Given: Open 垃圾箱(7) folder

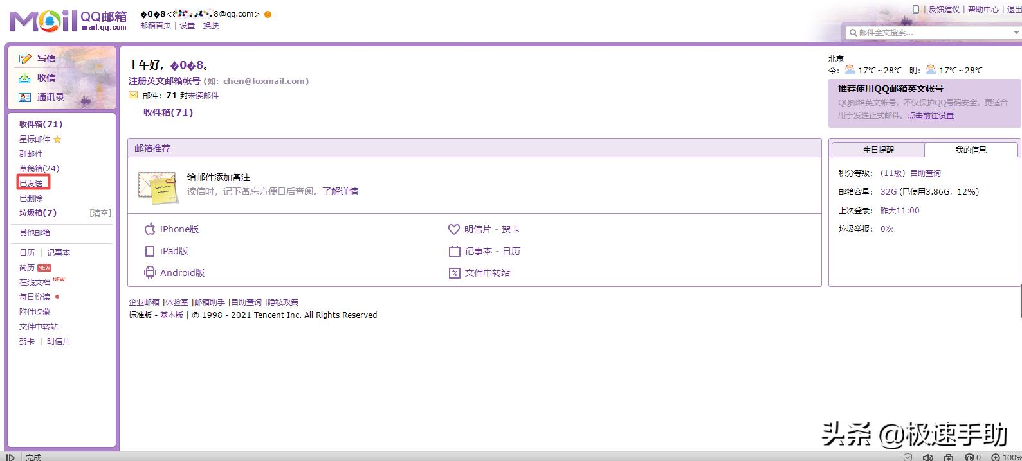Looking at the screenshot, I should pos(38,213).
